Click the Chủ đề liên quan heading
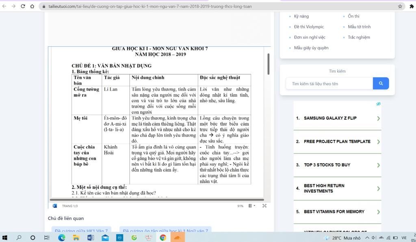This screenshot has width=416, height=242. 66,218
